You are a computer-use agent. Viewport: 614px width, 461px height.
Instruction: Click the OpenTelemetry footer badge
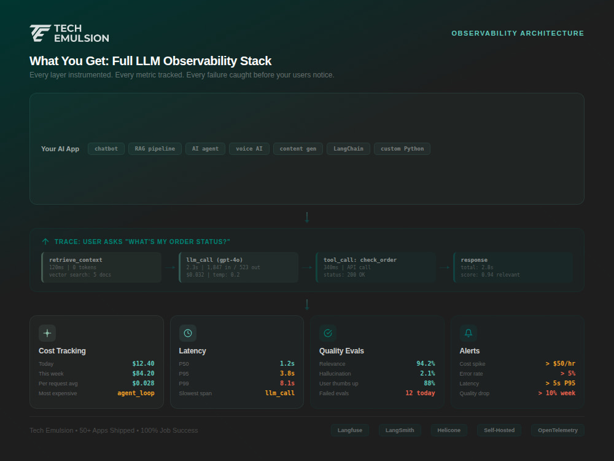pos(558,430)
